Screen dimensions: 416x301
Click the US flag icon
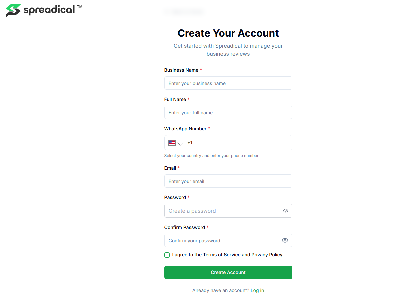(x=171, y=142)
